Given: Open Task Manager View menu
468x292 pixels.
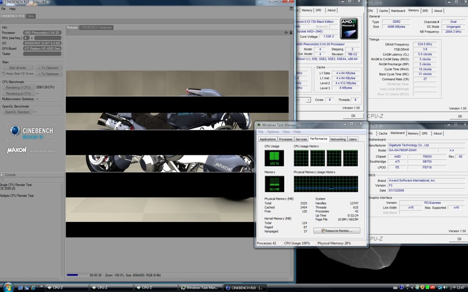Looking at the screenshot, I should 286,132.
